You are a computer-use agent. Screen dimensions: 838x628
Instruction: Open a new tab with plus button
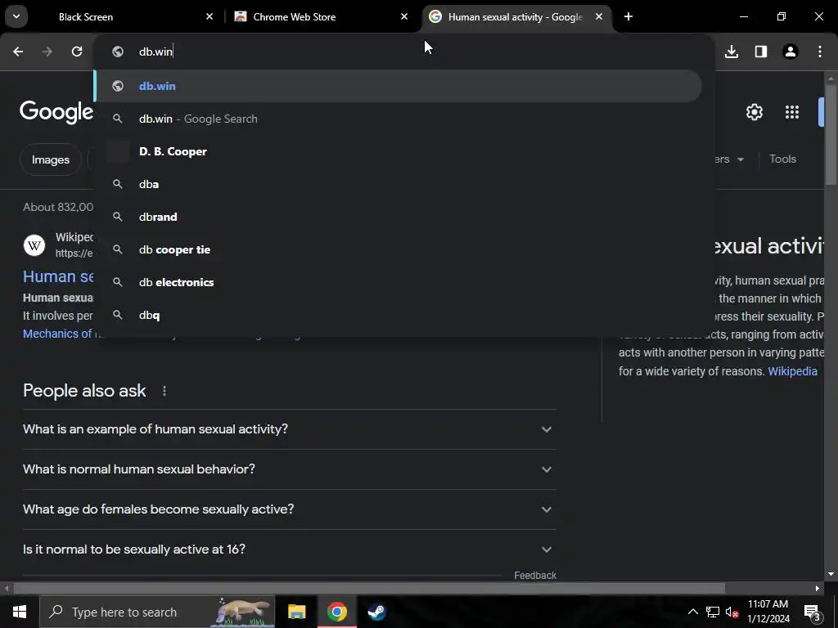pos(628,16)
